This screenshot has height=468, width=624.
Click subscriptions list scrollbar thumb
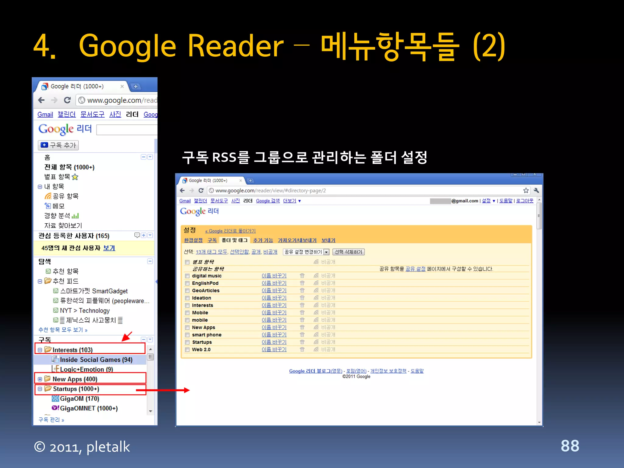click(x=151, y=357)
